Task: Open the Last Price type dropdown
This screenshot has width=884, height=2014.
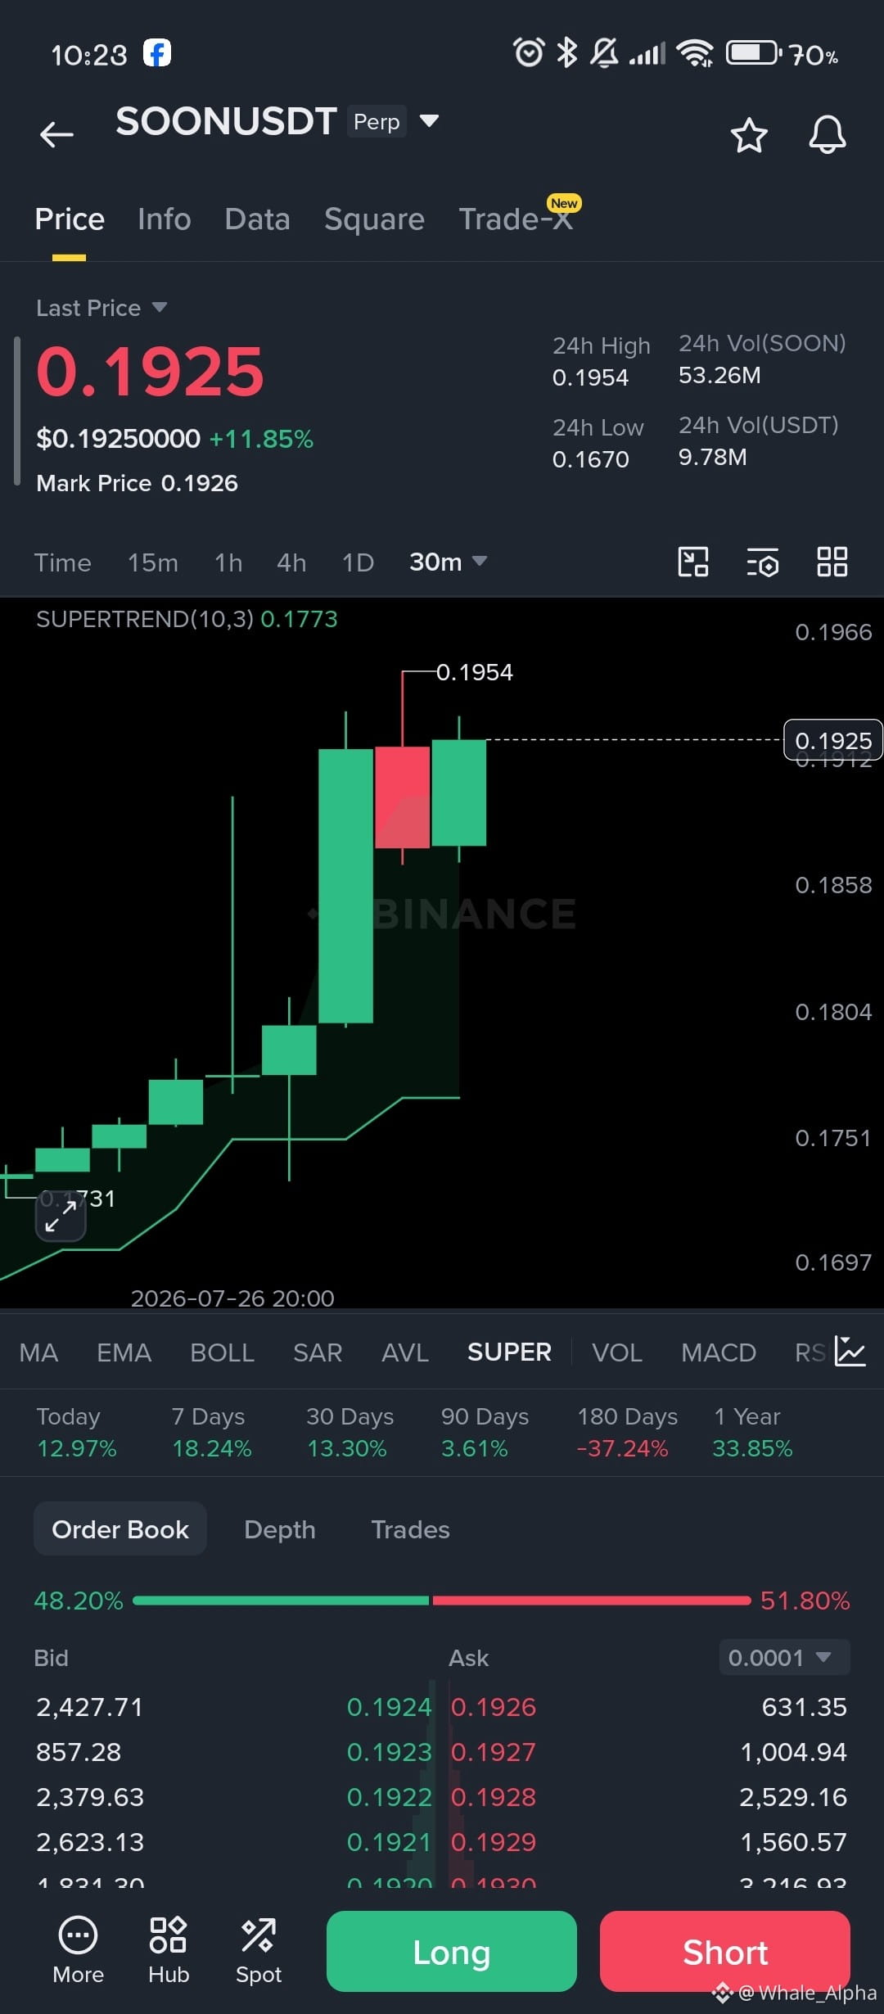Action: (x=101, y=308)
